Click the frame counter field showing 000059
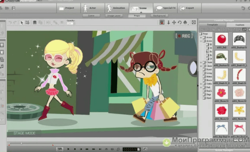250x152 pixels. tap(130, 149)
